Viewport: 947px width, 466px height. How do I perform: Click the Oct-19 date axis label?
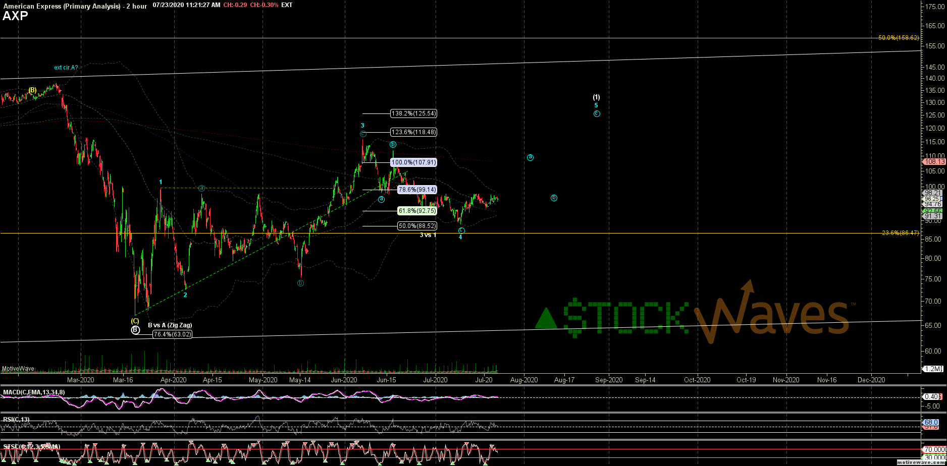pos(746,380)
